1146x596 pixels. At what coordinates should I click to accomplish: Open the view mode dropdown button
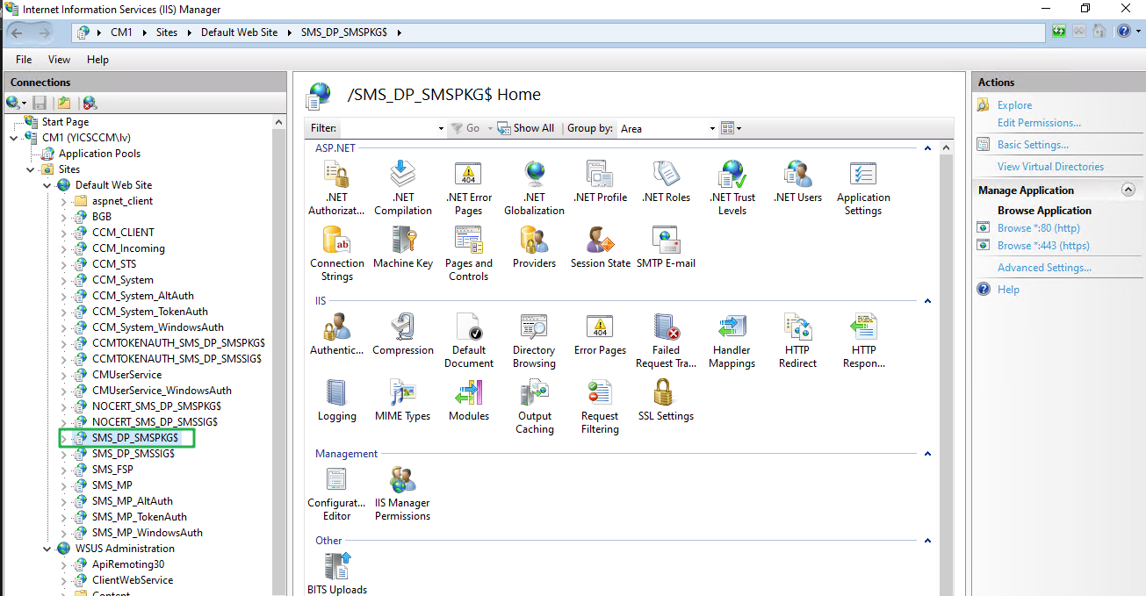click(732, 128)
